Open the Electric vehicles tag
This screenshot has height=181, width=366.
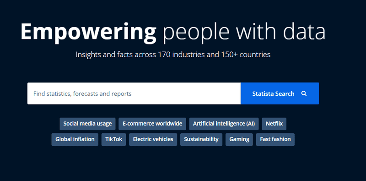coord(153,139)
